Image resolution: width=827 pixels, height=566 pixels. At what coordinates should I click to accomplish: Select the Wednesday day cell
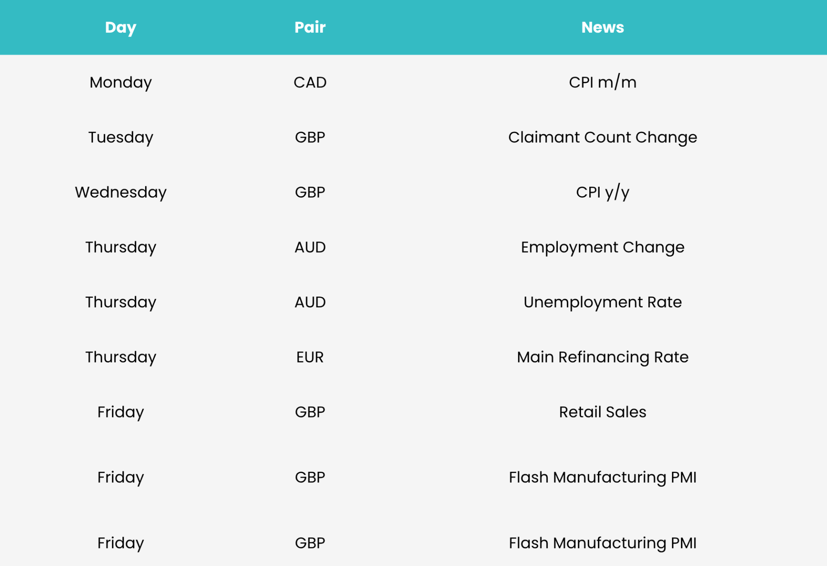(x=121, y=192)
